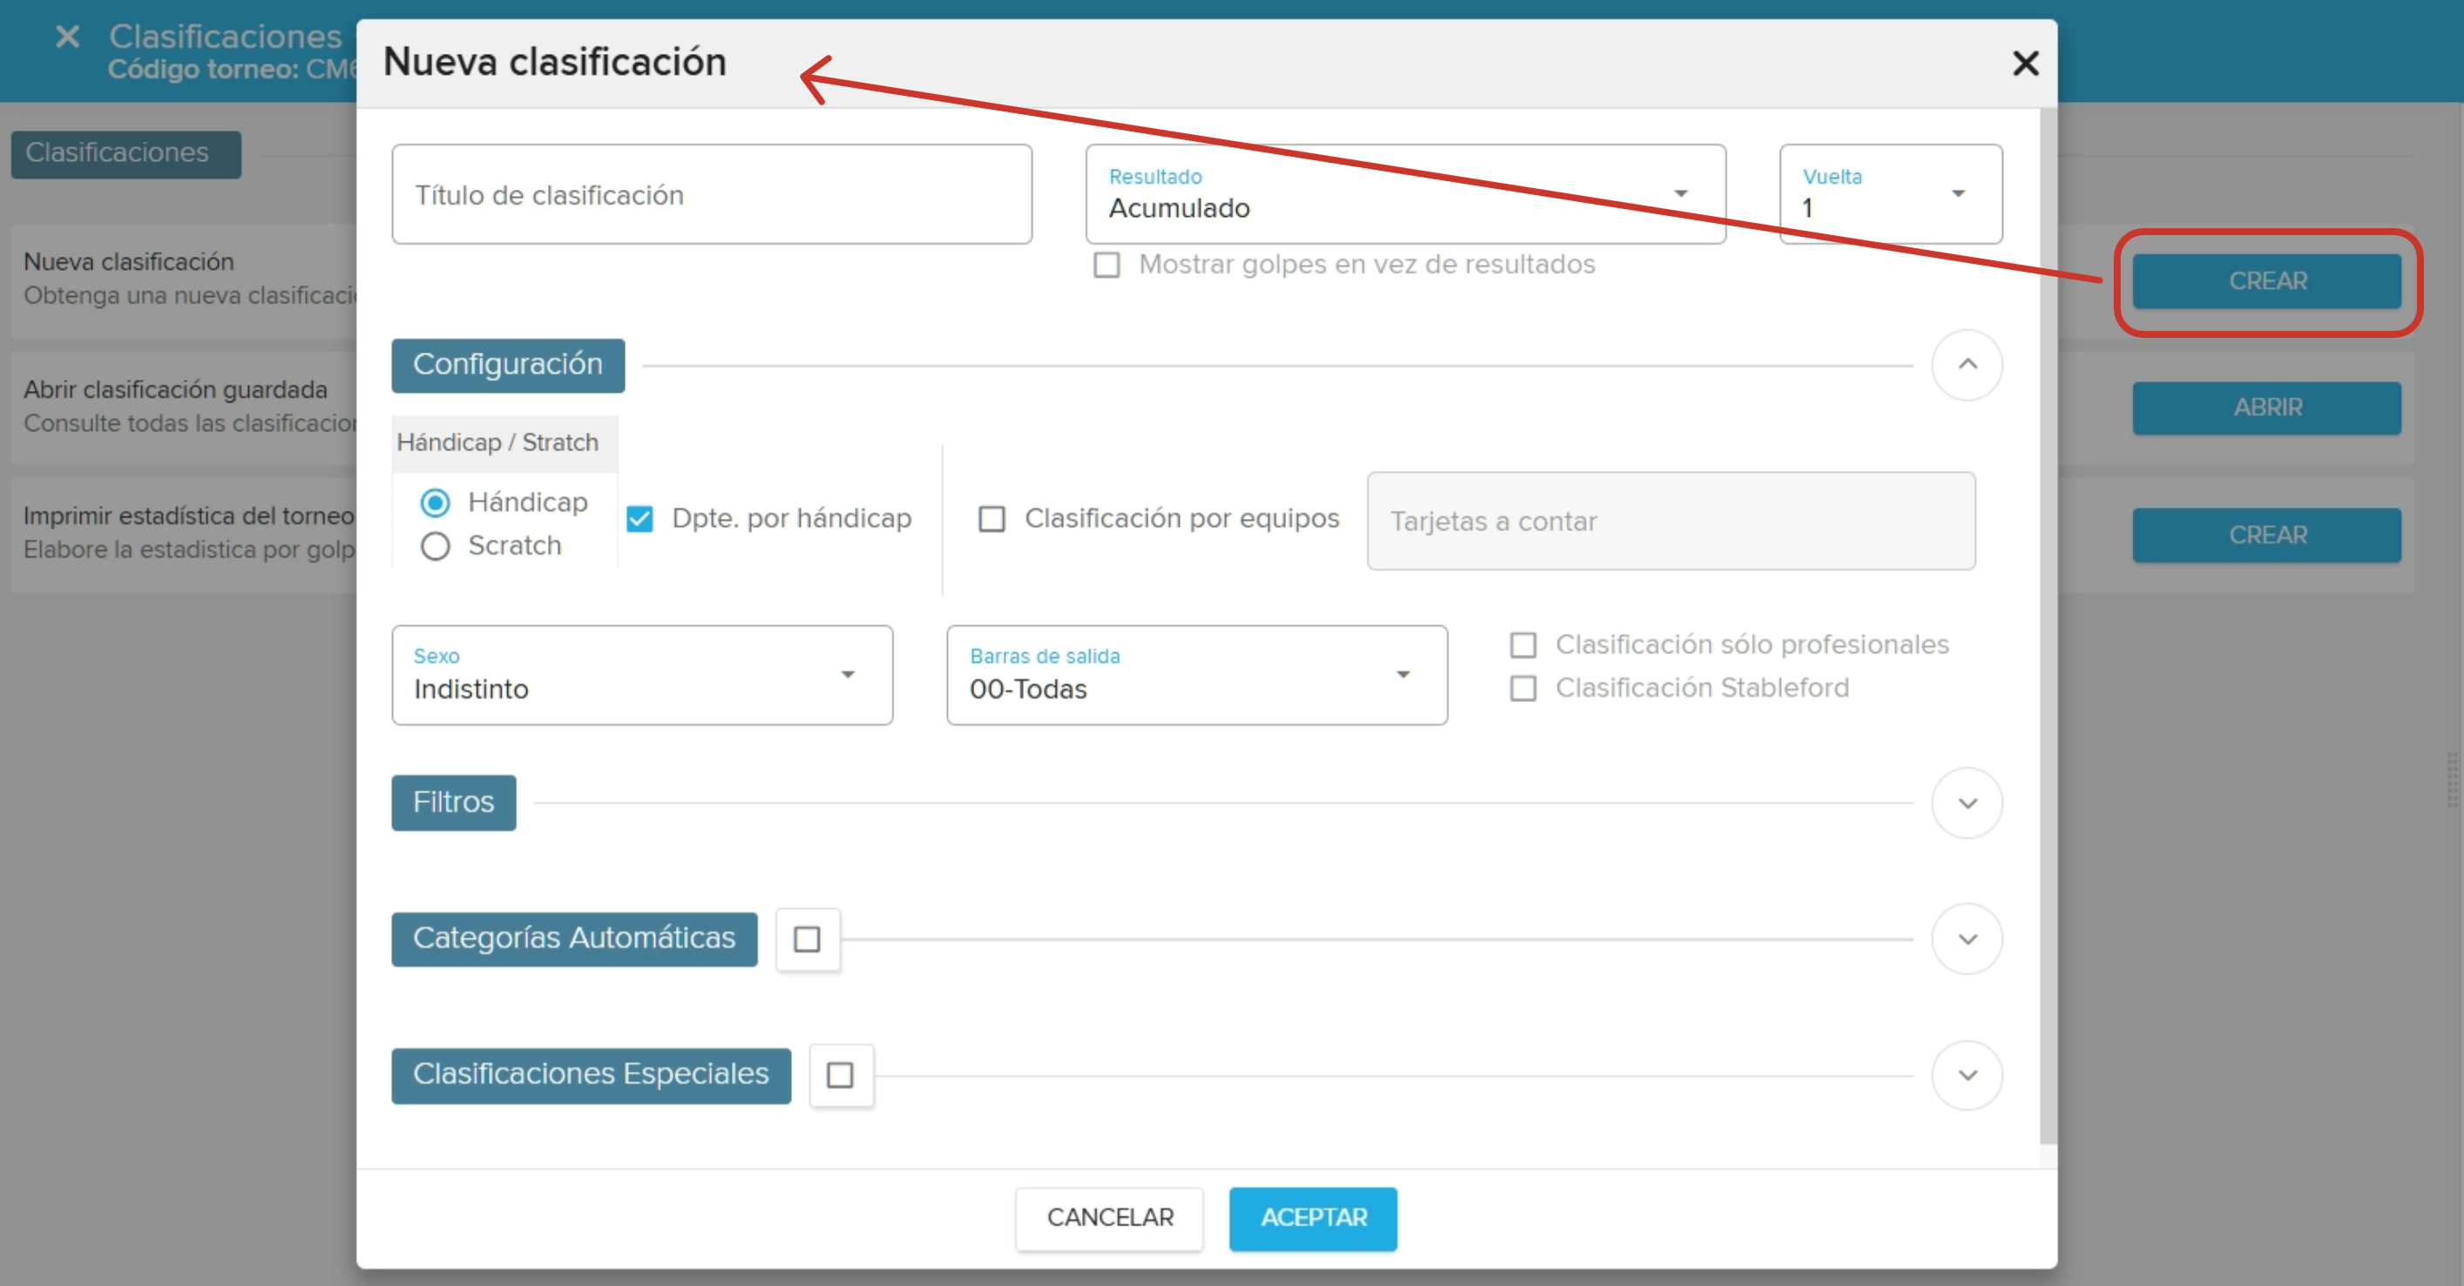Click the Configuración section header
This screenshot has width=2464, height=1286.
508,365
